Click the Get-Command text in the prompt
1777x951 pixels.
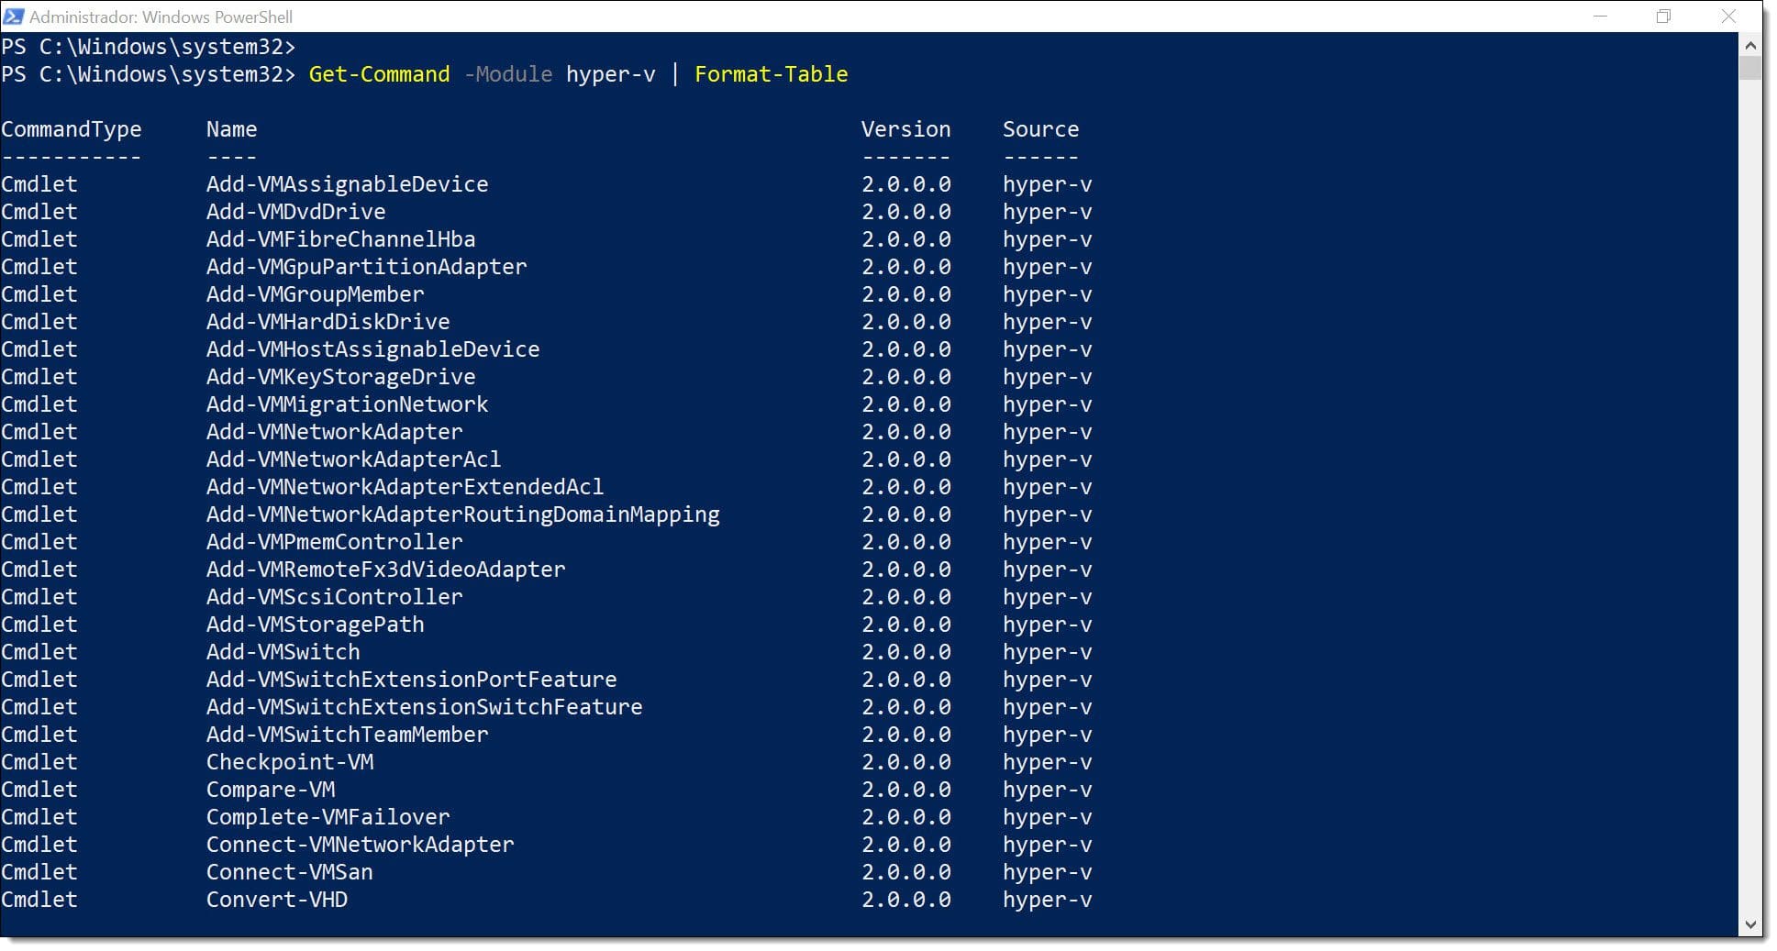pyautogui.click(x=379, y=74)
